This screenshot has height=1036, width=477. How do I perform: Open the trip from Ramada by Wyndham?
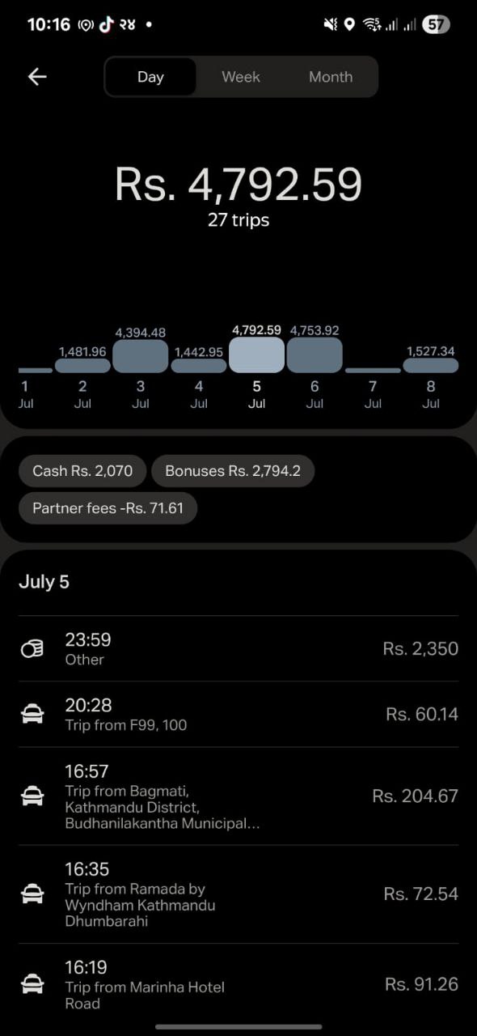238,894
